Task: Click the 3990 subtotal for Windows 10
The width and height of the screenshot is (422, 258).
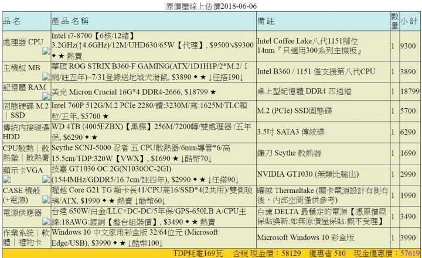Action: coord(408,238)
